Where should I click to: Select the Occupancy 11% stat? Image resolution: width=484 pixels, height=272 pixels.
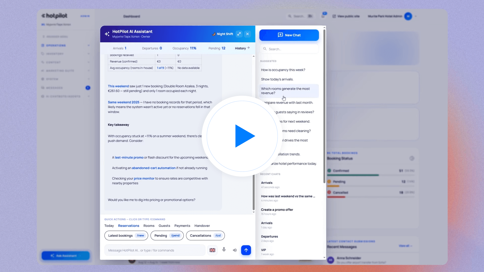pos(184,48)
